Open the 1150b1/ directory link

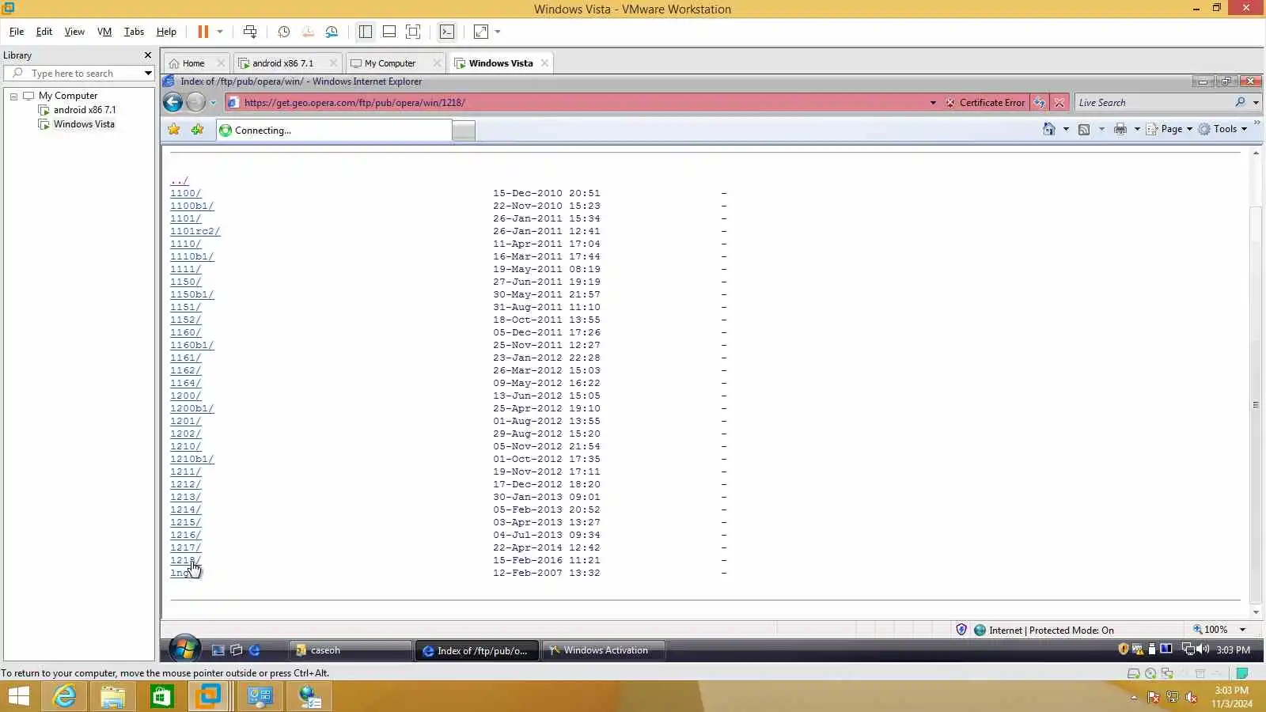[x=192, y=294]
